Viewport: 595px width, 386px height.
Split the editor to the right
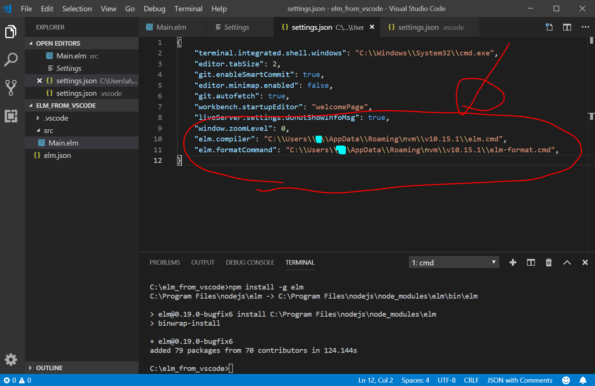point(567,27)
